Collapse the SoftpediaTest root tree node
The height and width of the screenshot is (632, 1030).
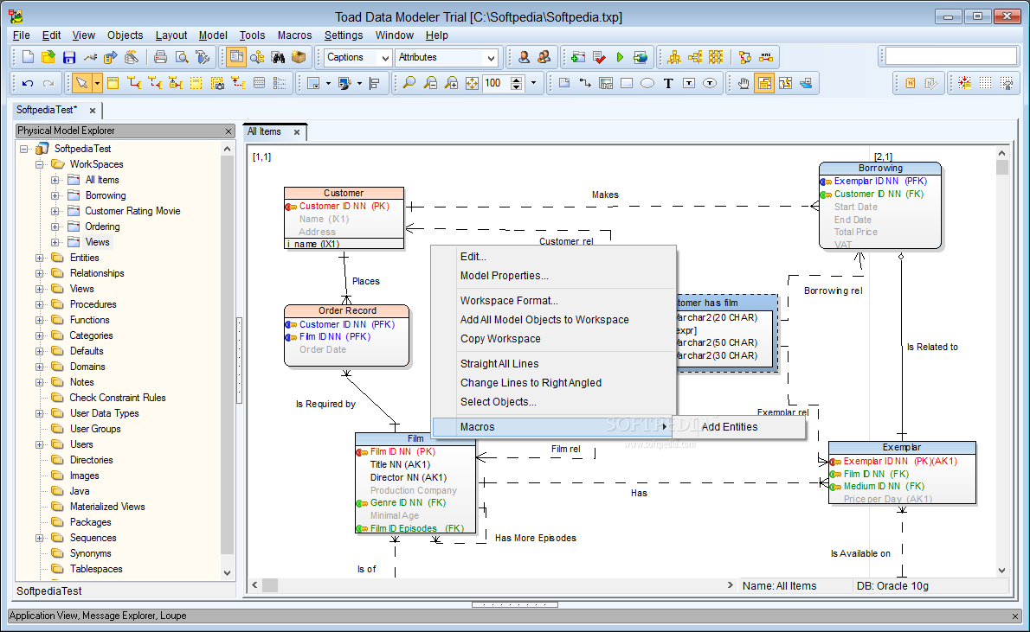pyautogui.click(x=24, y=149)
